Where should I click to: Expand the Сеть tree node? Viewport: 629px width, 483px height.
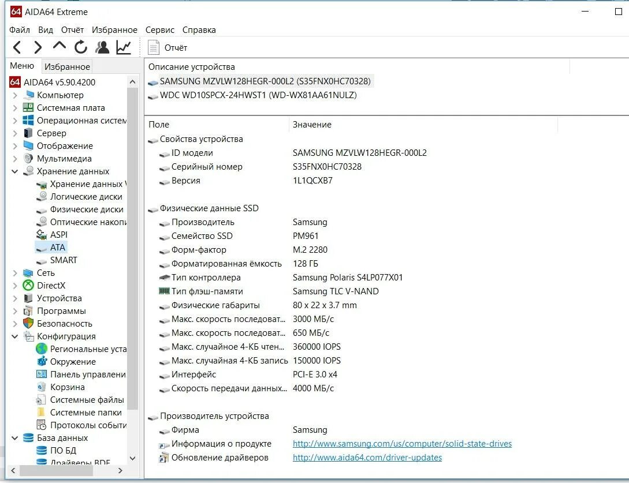(15, 274)
